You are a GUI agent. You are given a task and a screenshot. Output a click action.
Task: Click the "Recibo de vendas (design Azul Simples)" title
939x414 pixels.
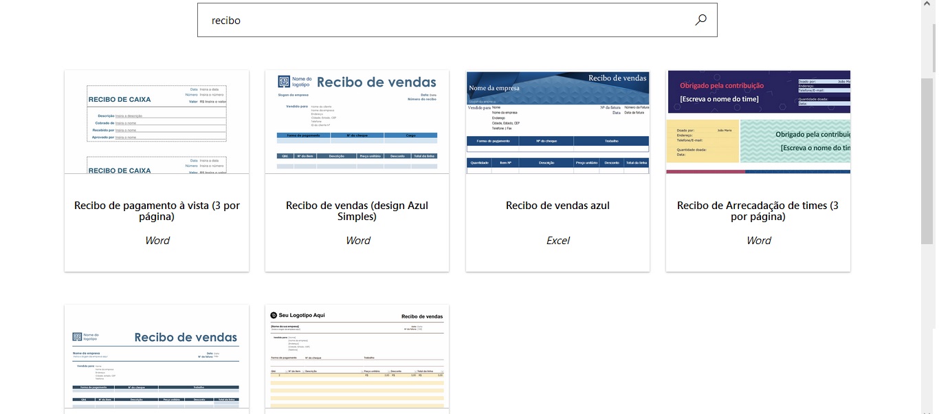tap(357, 211)
